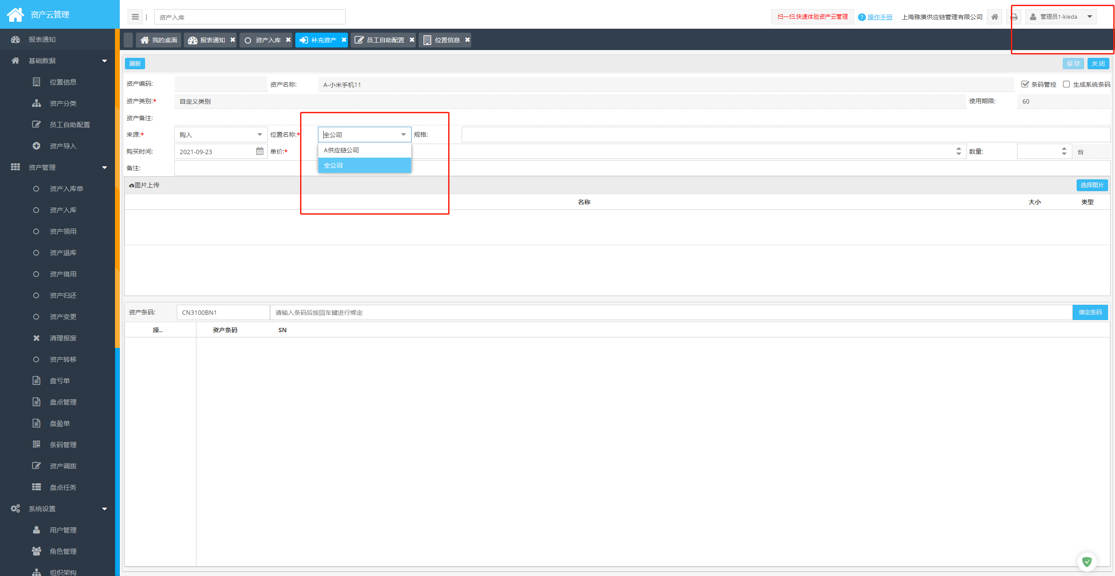The width and height of the screenshot is (1115, 576).
Task: Uncheck the 条码管控 checkbox
Action: click(1025, 84)
